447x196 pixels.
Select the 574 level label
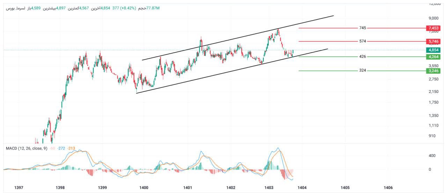[x=362, y=41]
